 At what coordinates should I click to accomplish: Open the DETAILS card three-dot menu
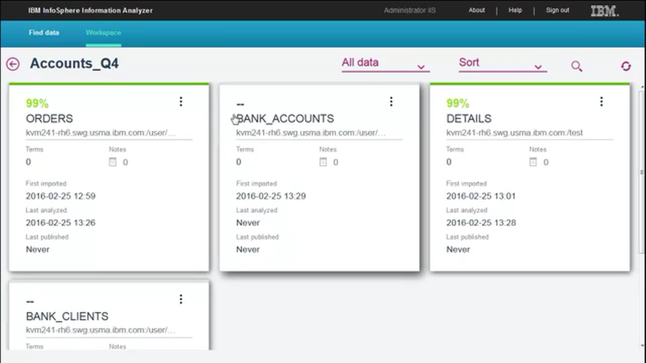pos(601,101)
